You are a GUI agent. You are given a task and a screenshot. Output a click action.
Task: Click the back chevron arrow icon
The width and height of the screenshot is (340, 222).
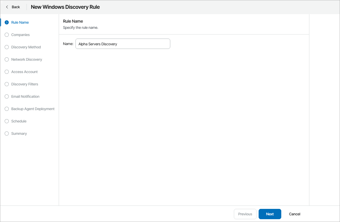(x=6, y=7)
